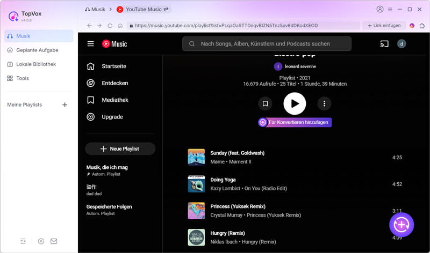Open the cast to device icon

[x=384, y=44]
